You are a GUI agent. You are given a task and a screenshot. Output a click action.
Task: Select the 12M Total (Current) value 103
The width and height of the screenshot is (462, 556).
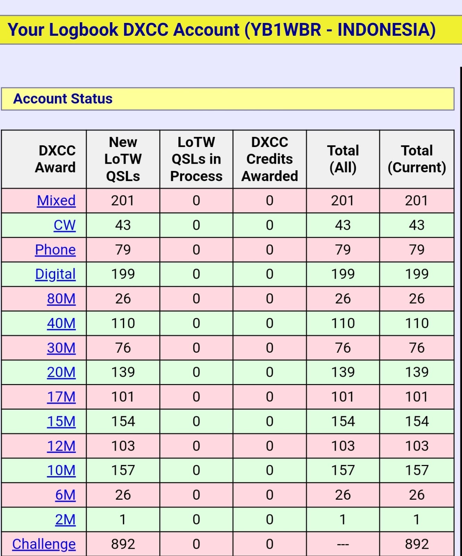pos(417,446)
